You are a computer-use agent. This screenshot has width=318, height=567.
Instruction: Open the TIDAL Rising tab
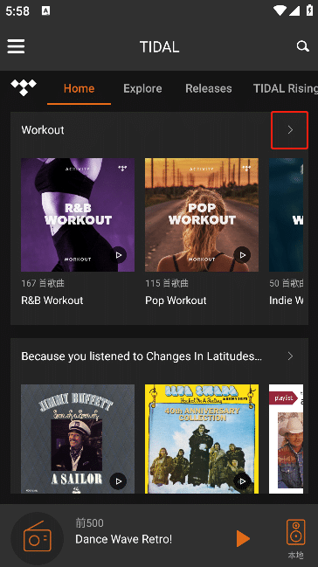[x=286, y=88]
